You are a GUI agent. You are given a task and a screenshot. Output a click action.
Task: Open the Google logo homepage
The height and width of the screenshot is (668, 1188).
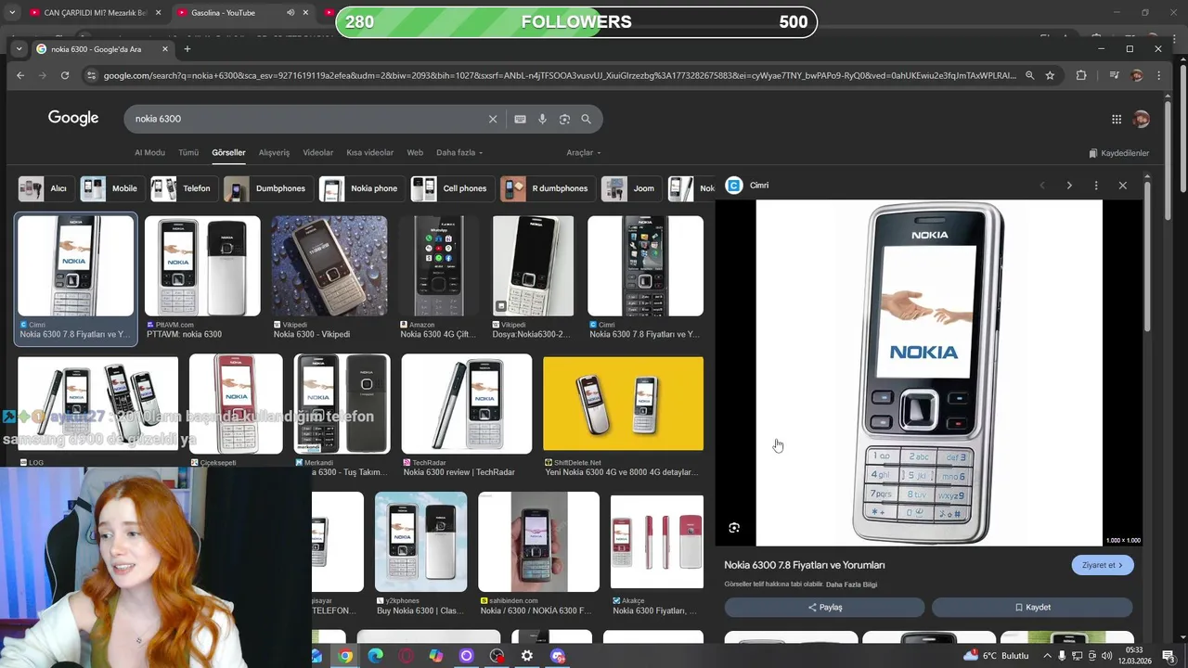tap(73, 118)
